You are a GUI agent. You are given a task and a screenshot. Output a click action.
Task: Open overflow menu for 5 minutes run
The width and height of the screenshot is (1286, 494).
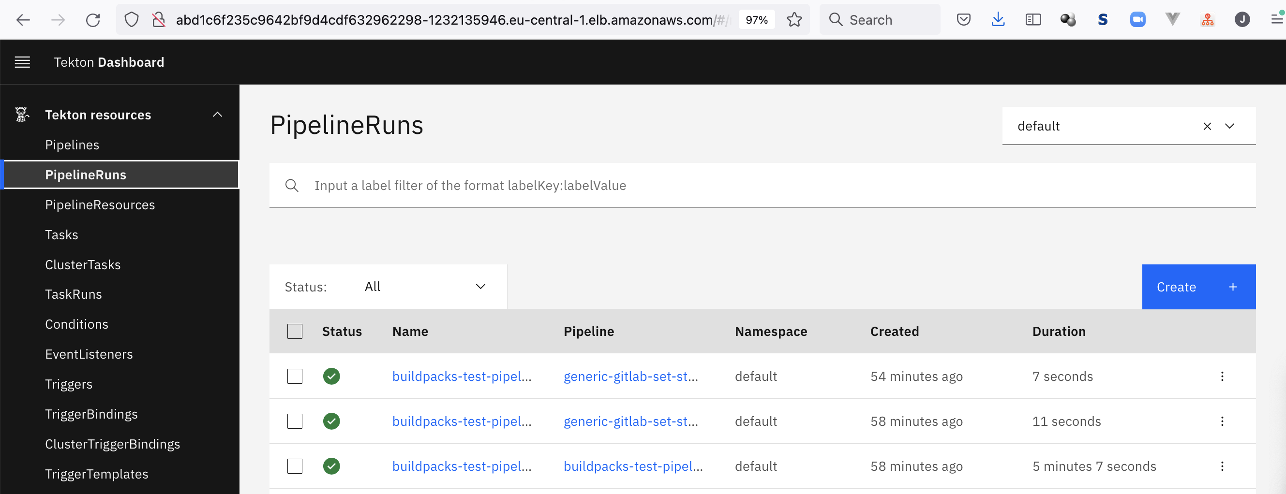[1222, 465]
